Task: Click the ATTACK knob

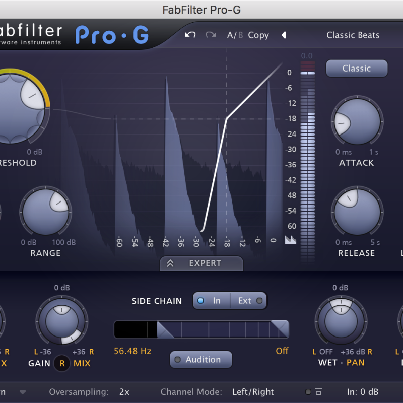Action: [357, 121]
